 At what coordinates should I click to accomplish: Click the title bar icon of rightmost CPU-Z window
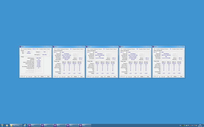[x=153, y=46]
